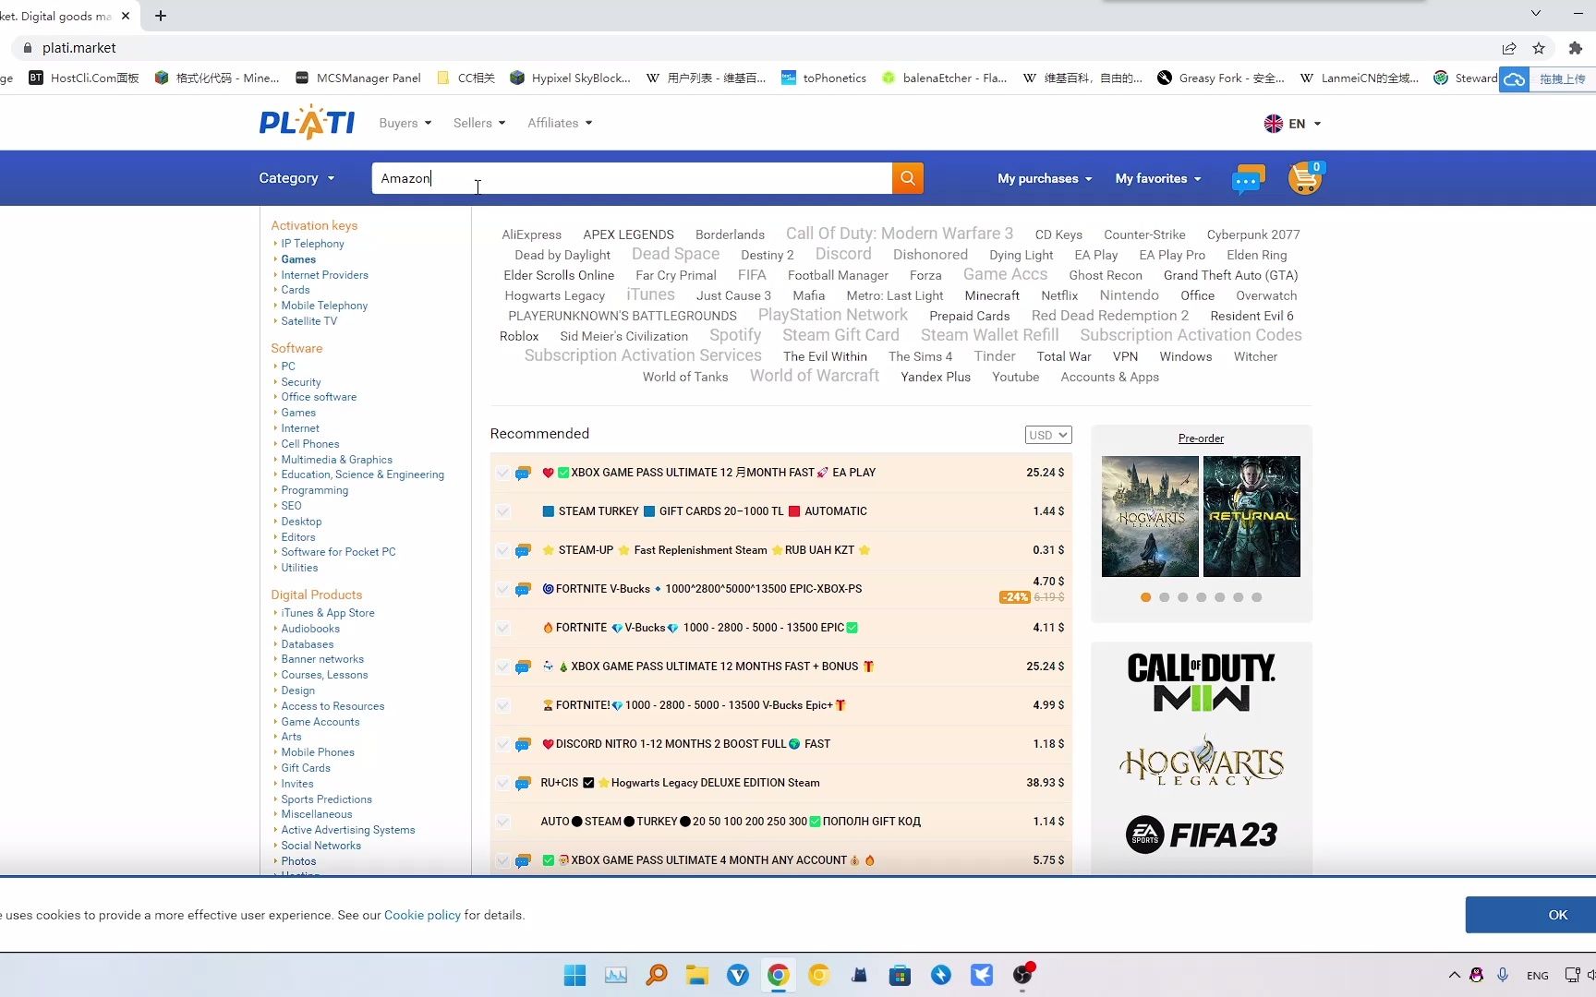Open the Buyers dropdown menu
Screen dimensions: 1596x997
pos(405,123)
